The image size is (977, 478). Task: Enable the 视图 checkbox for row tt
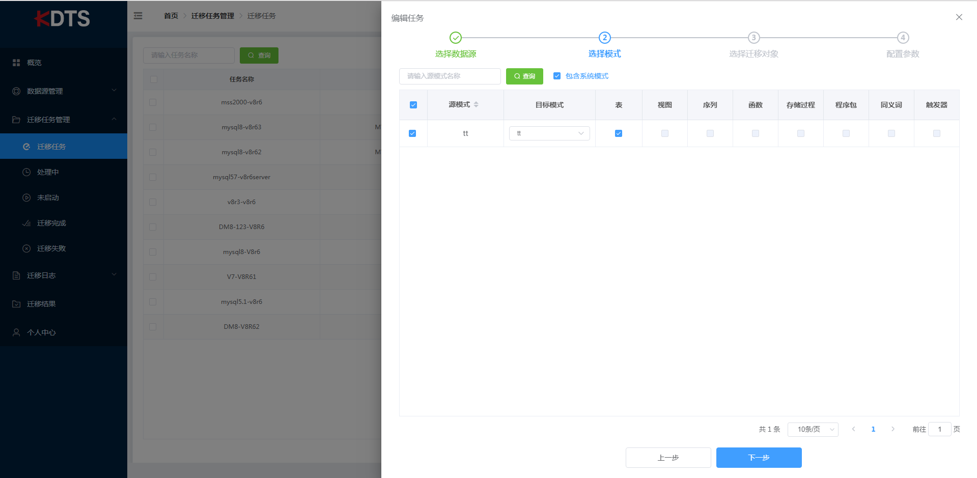tap(664, 133)
